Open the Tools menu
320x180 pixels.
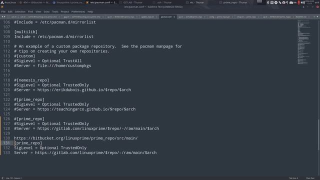point(55,11)
